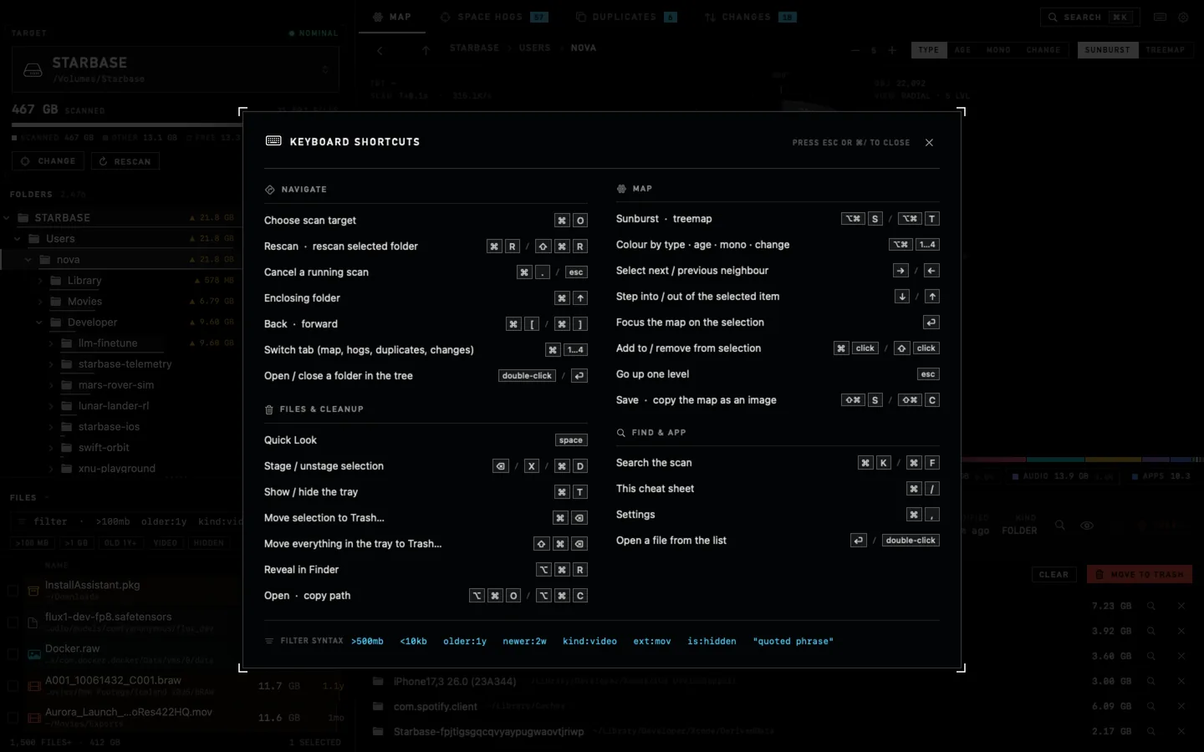Expand the Movies folder chevron
Screen dimensions: 1204x752
pos(39,302)
